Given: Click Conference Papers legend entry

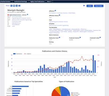Looking at the screenshot, I should [76, 94].
